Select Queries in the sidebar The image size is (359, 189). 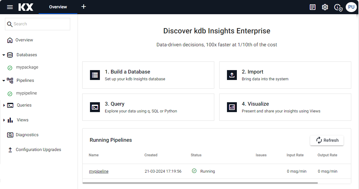[24, 105]
